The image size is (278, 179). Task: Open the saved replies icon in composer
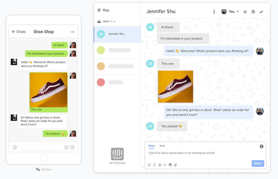149,165
